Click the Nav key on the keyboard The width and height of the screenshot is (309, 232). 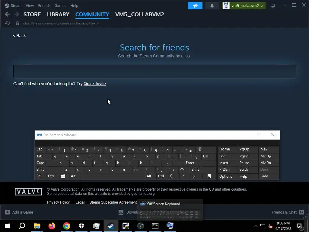click(x=269, y=149)
